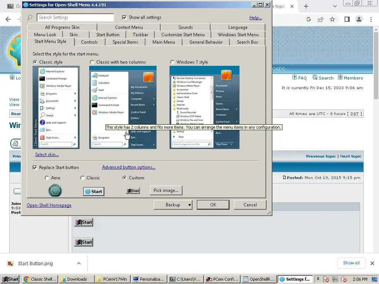Open the Special Items tab
Image resolution: width=379 pixels, height=284 pixels.
pyautogui.click(x=125, y=42)
